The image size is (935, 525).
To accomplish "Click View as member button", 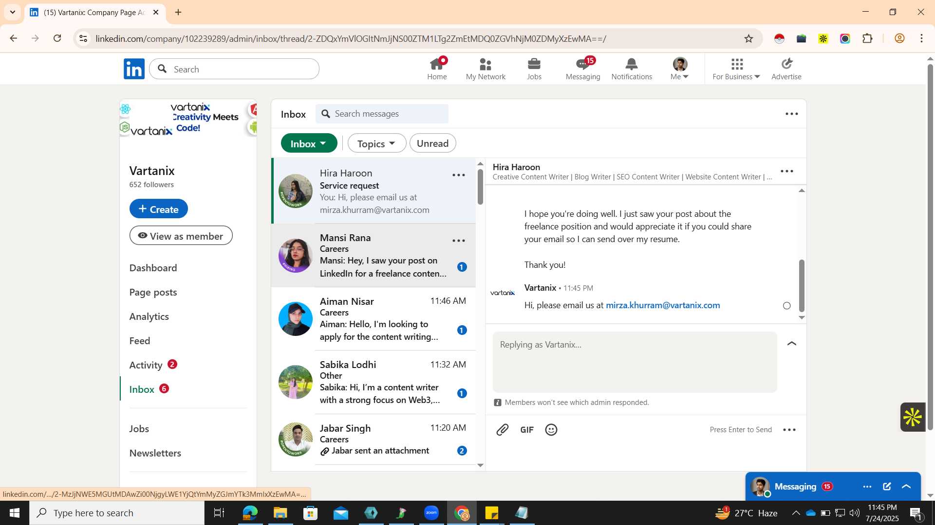I will (x=181, y=236).
